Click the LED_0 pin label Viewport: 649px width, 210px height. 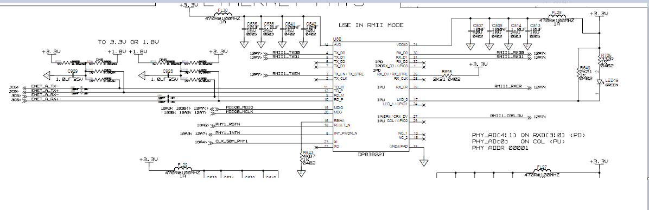tap(402, 100)
